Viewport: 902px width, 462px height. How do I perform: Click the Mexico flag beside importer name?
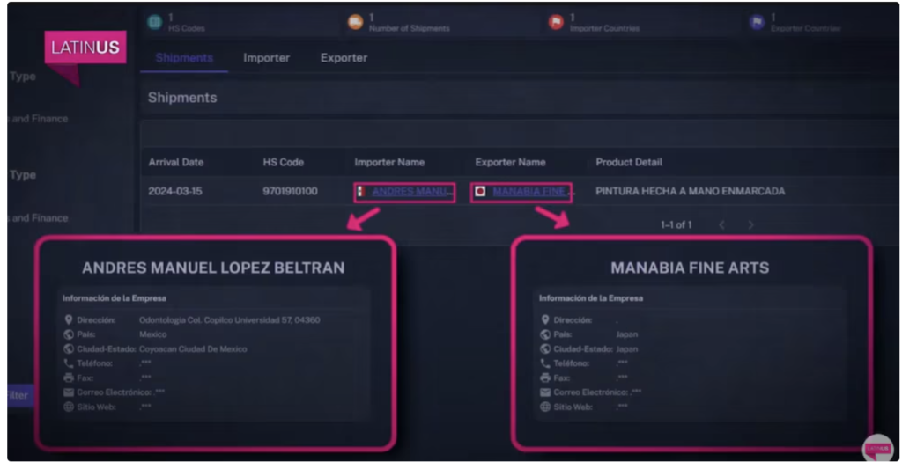pyautogui.click(x=361, y=191)
